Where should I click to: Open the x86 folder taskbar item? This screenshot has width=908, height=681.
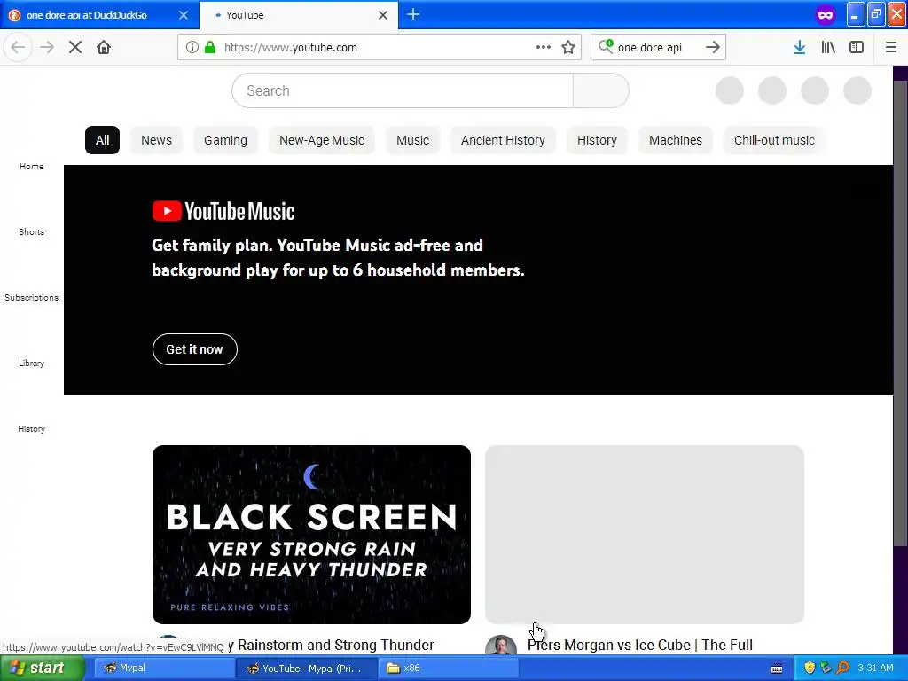tap(448, 669)
